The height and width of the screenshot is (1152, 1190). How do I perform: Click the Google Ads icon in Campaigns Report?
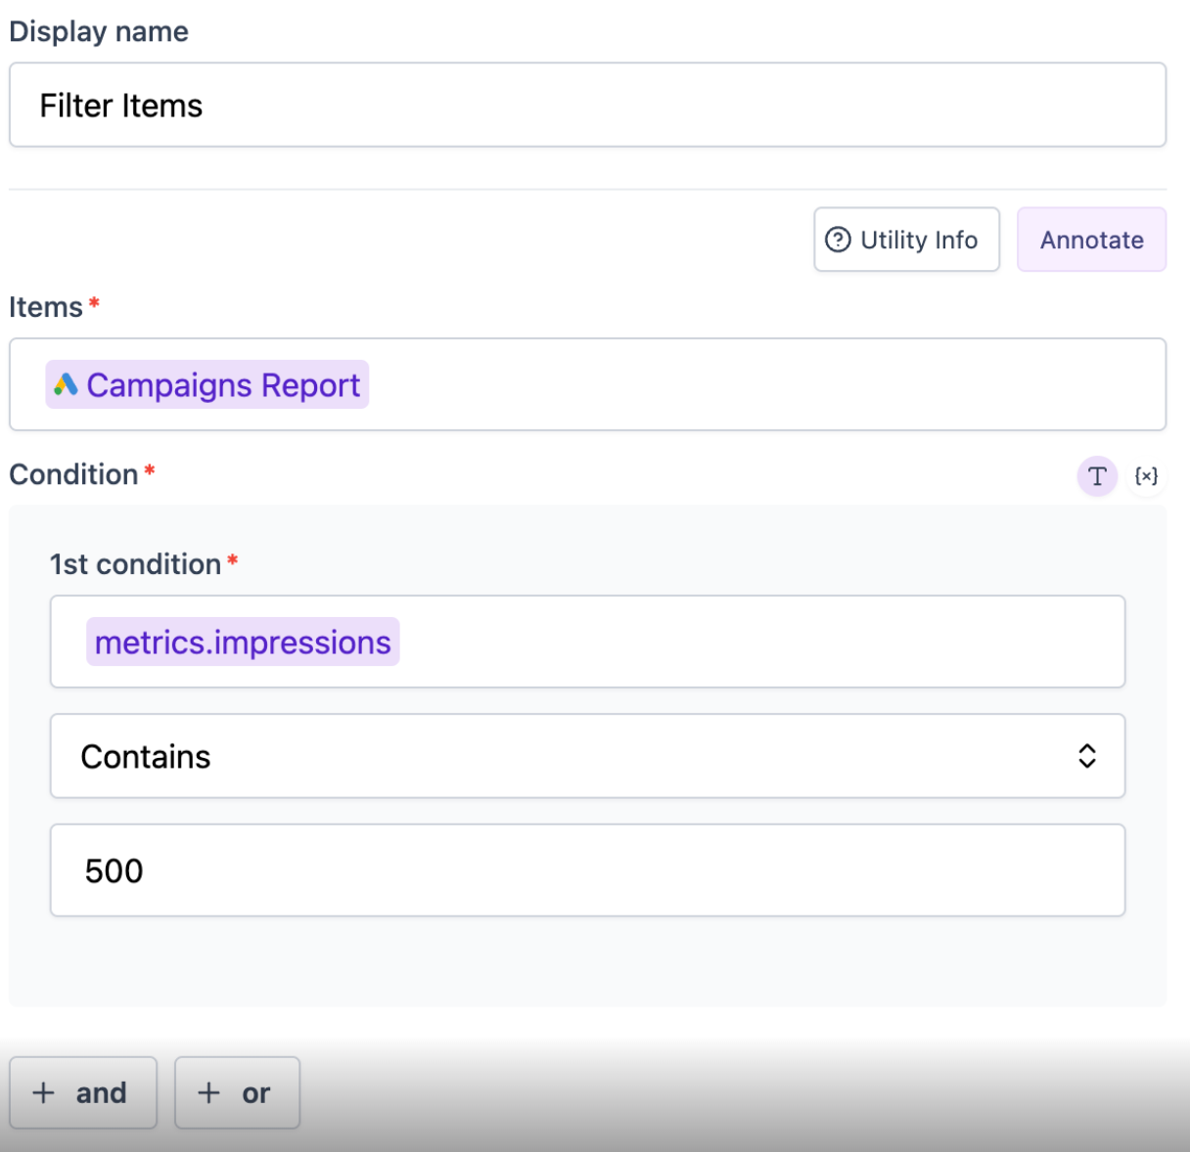click(66, 385)
